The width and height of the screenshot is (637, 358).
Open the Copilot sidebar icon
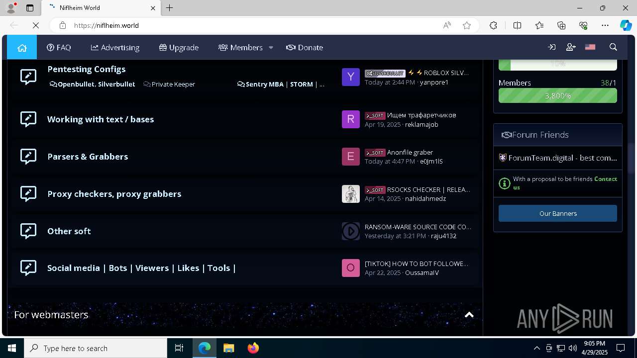click(x=626, y=25)
